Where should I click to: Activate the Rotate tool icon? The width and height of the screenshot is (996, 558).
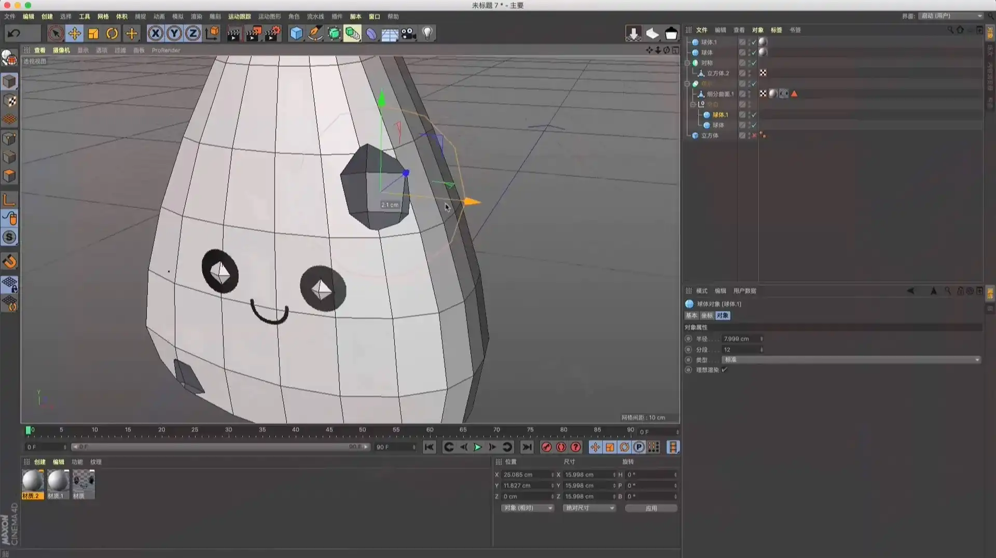(112, 34)
